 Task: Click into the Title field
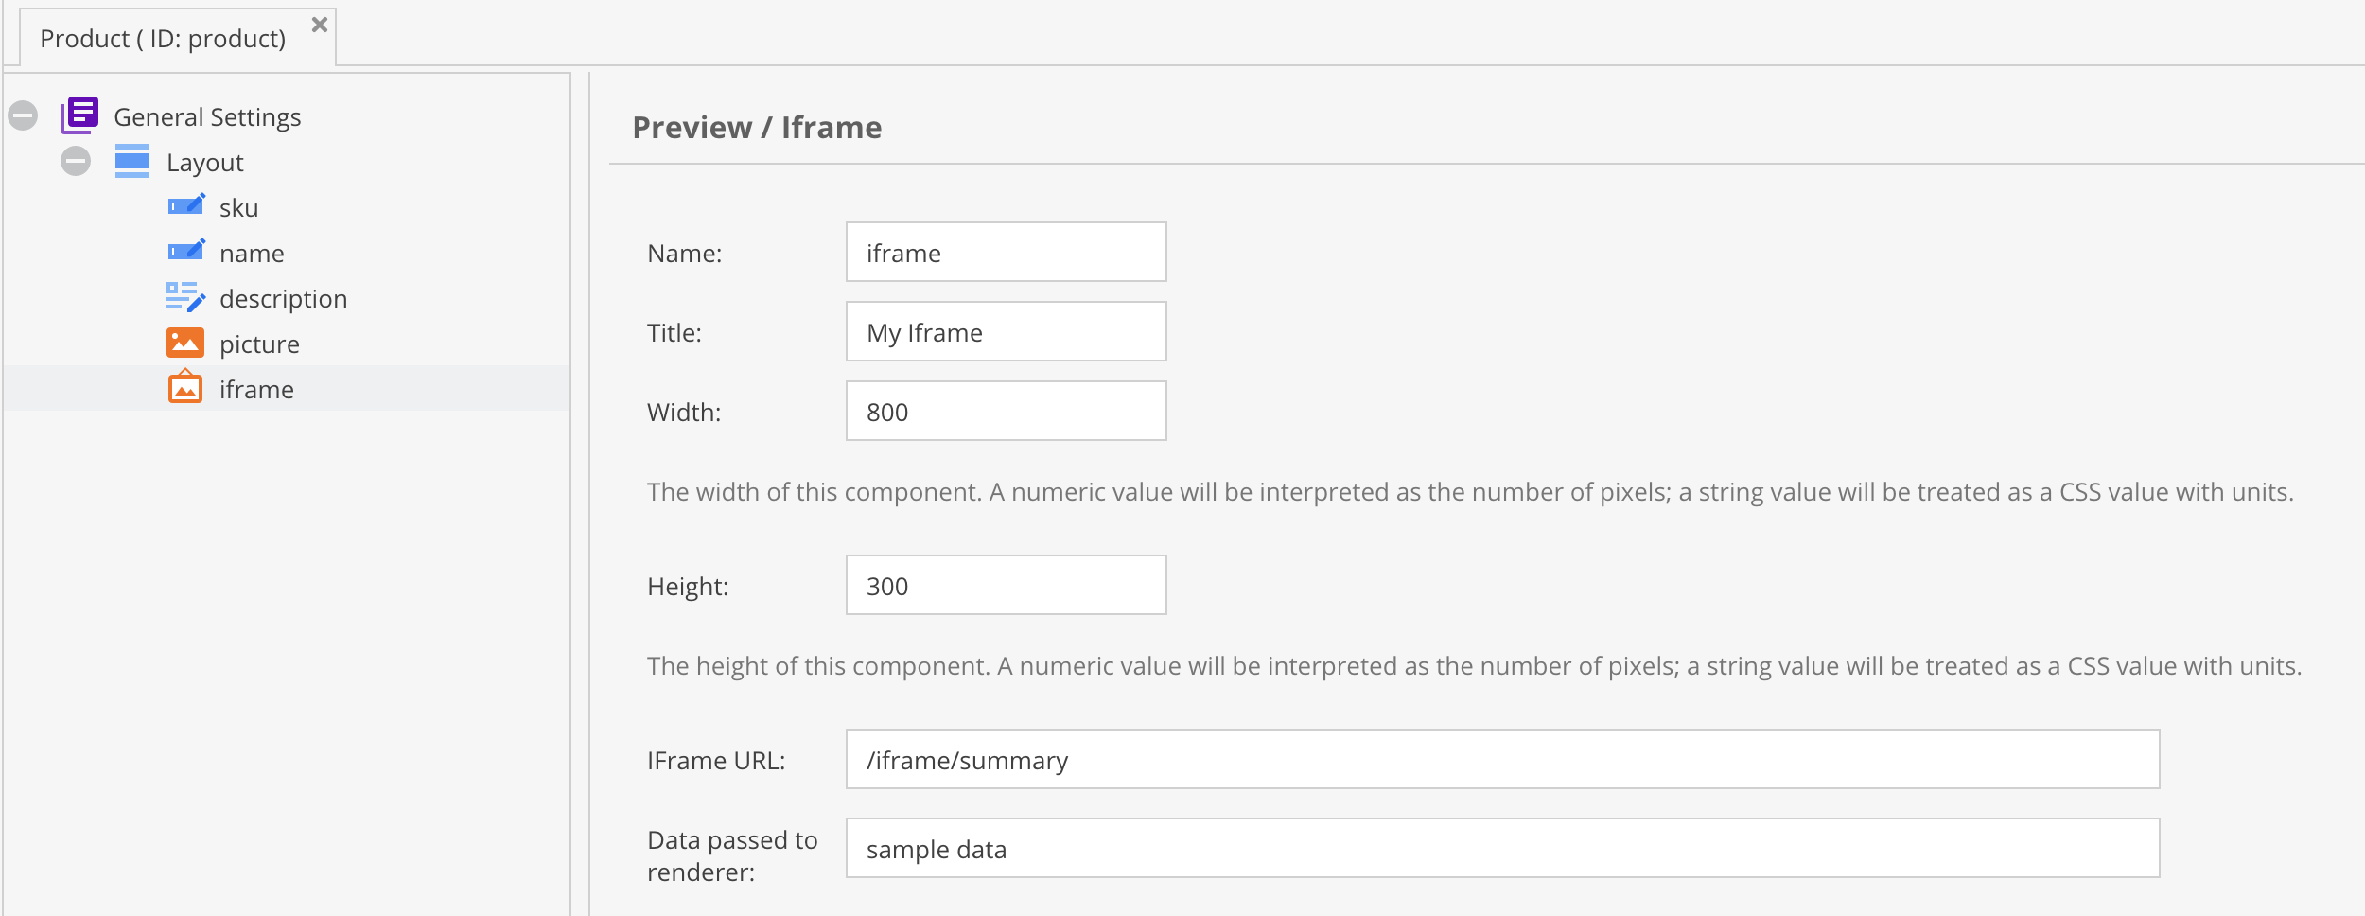coord(1006,332)
